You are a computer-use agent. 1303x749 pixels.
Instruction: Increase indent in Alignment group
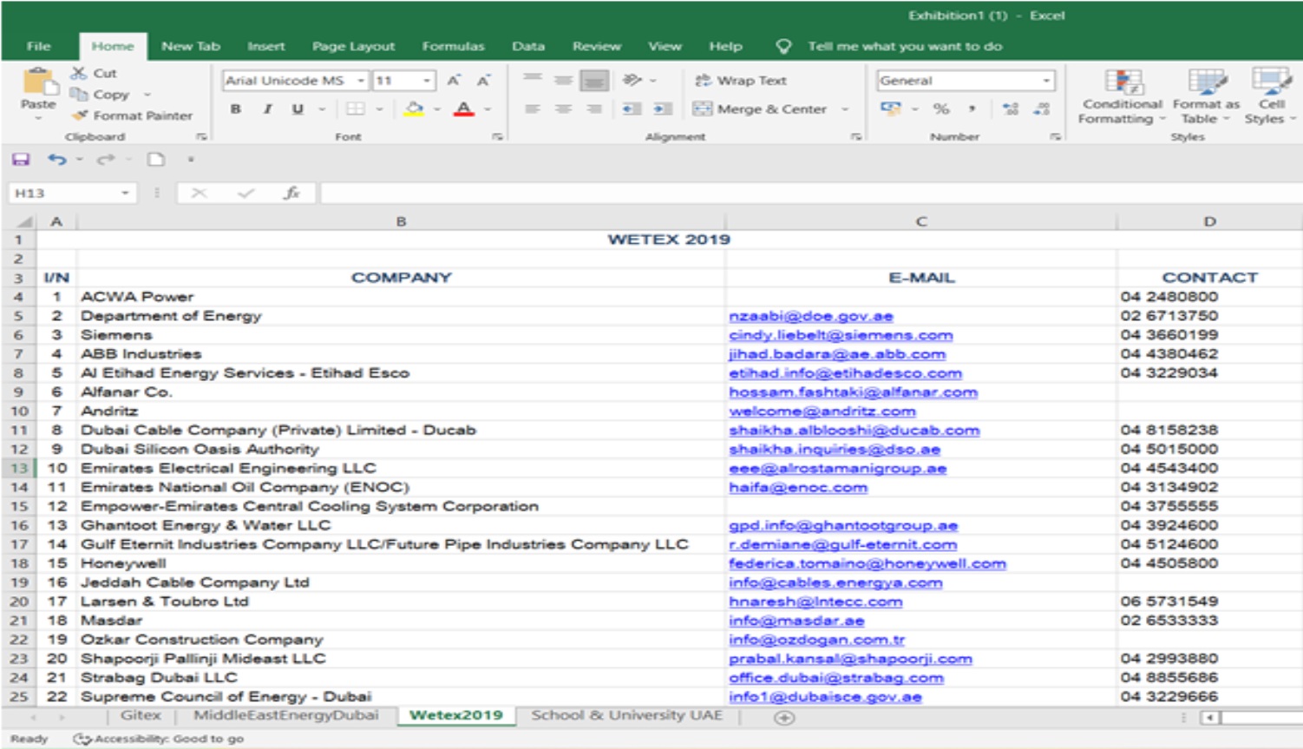(663, 109)
